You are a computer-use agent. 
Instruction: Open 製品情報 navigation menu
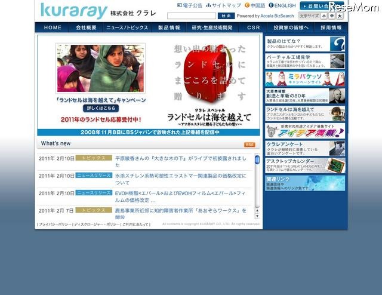(x=169, y=27)
